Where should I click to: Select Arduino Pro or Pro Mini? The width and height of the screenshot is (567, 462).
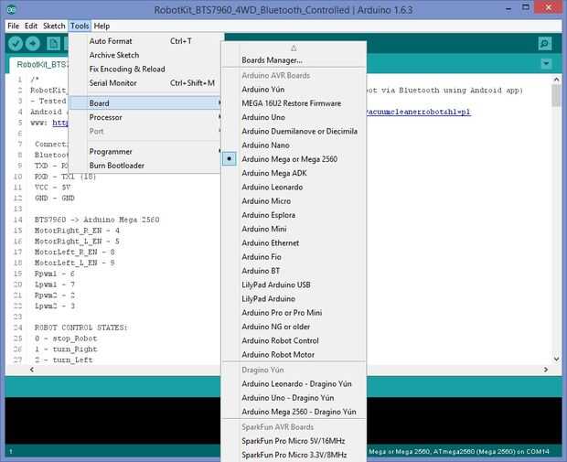point(294,313)
